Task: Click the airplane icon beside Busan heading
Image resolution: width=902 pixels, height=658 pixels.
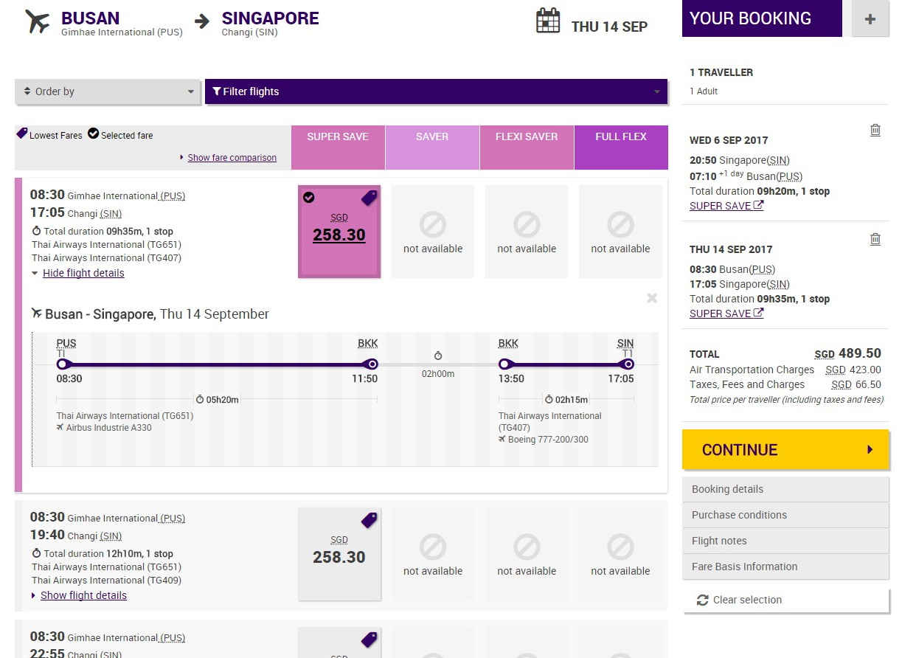Action: coord(38,21)
